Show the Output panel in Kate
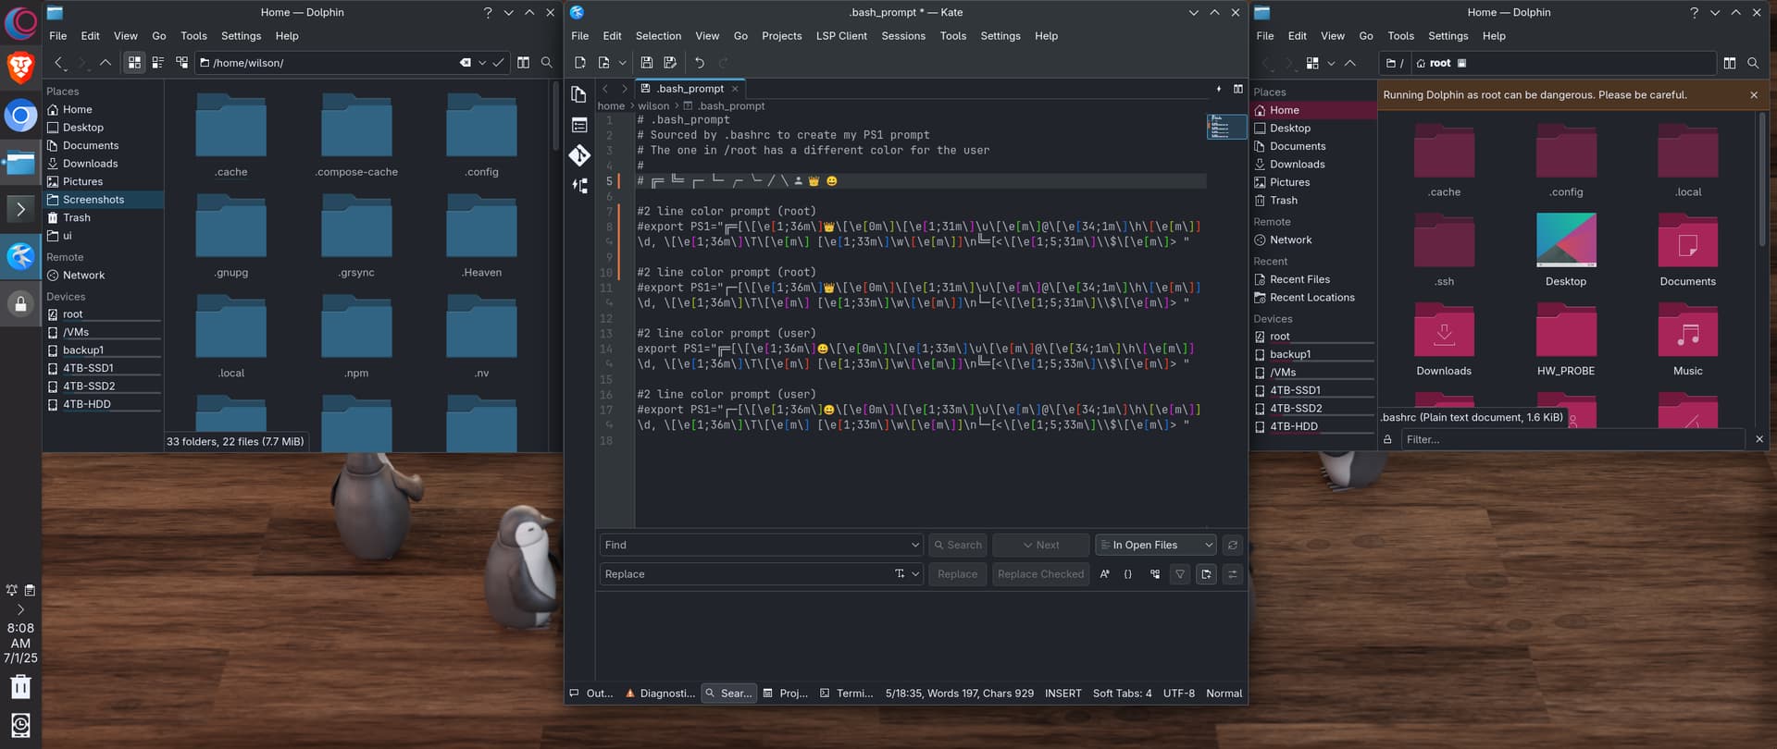This screenshot has height=749, width=1777. (x=591, y=694)
